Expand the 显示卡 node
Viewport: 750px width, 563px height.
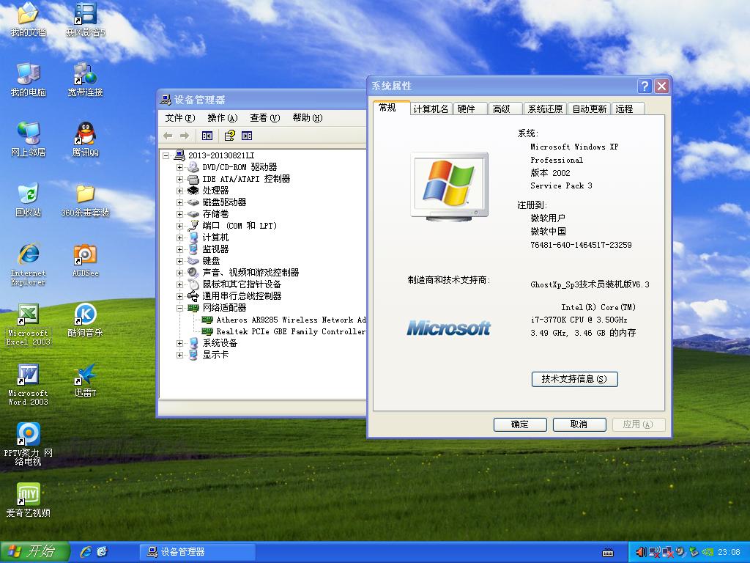point(180,356)
